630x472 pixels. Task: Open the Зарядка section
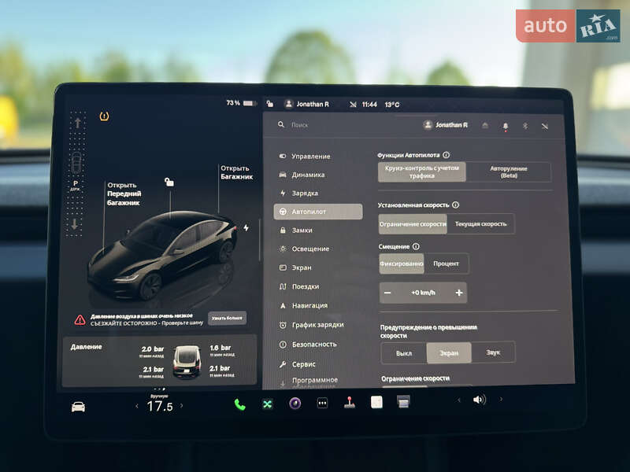(x=304, y=192)
